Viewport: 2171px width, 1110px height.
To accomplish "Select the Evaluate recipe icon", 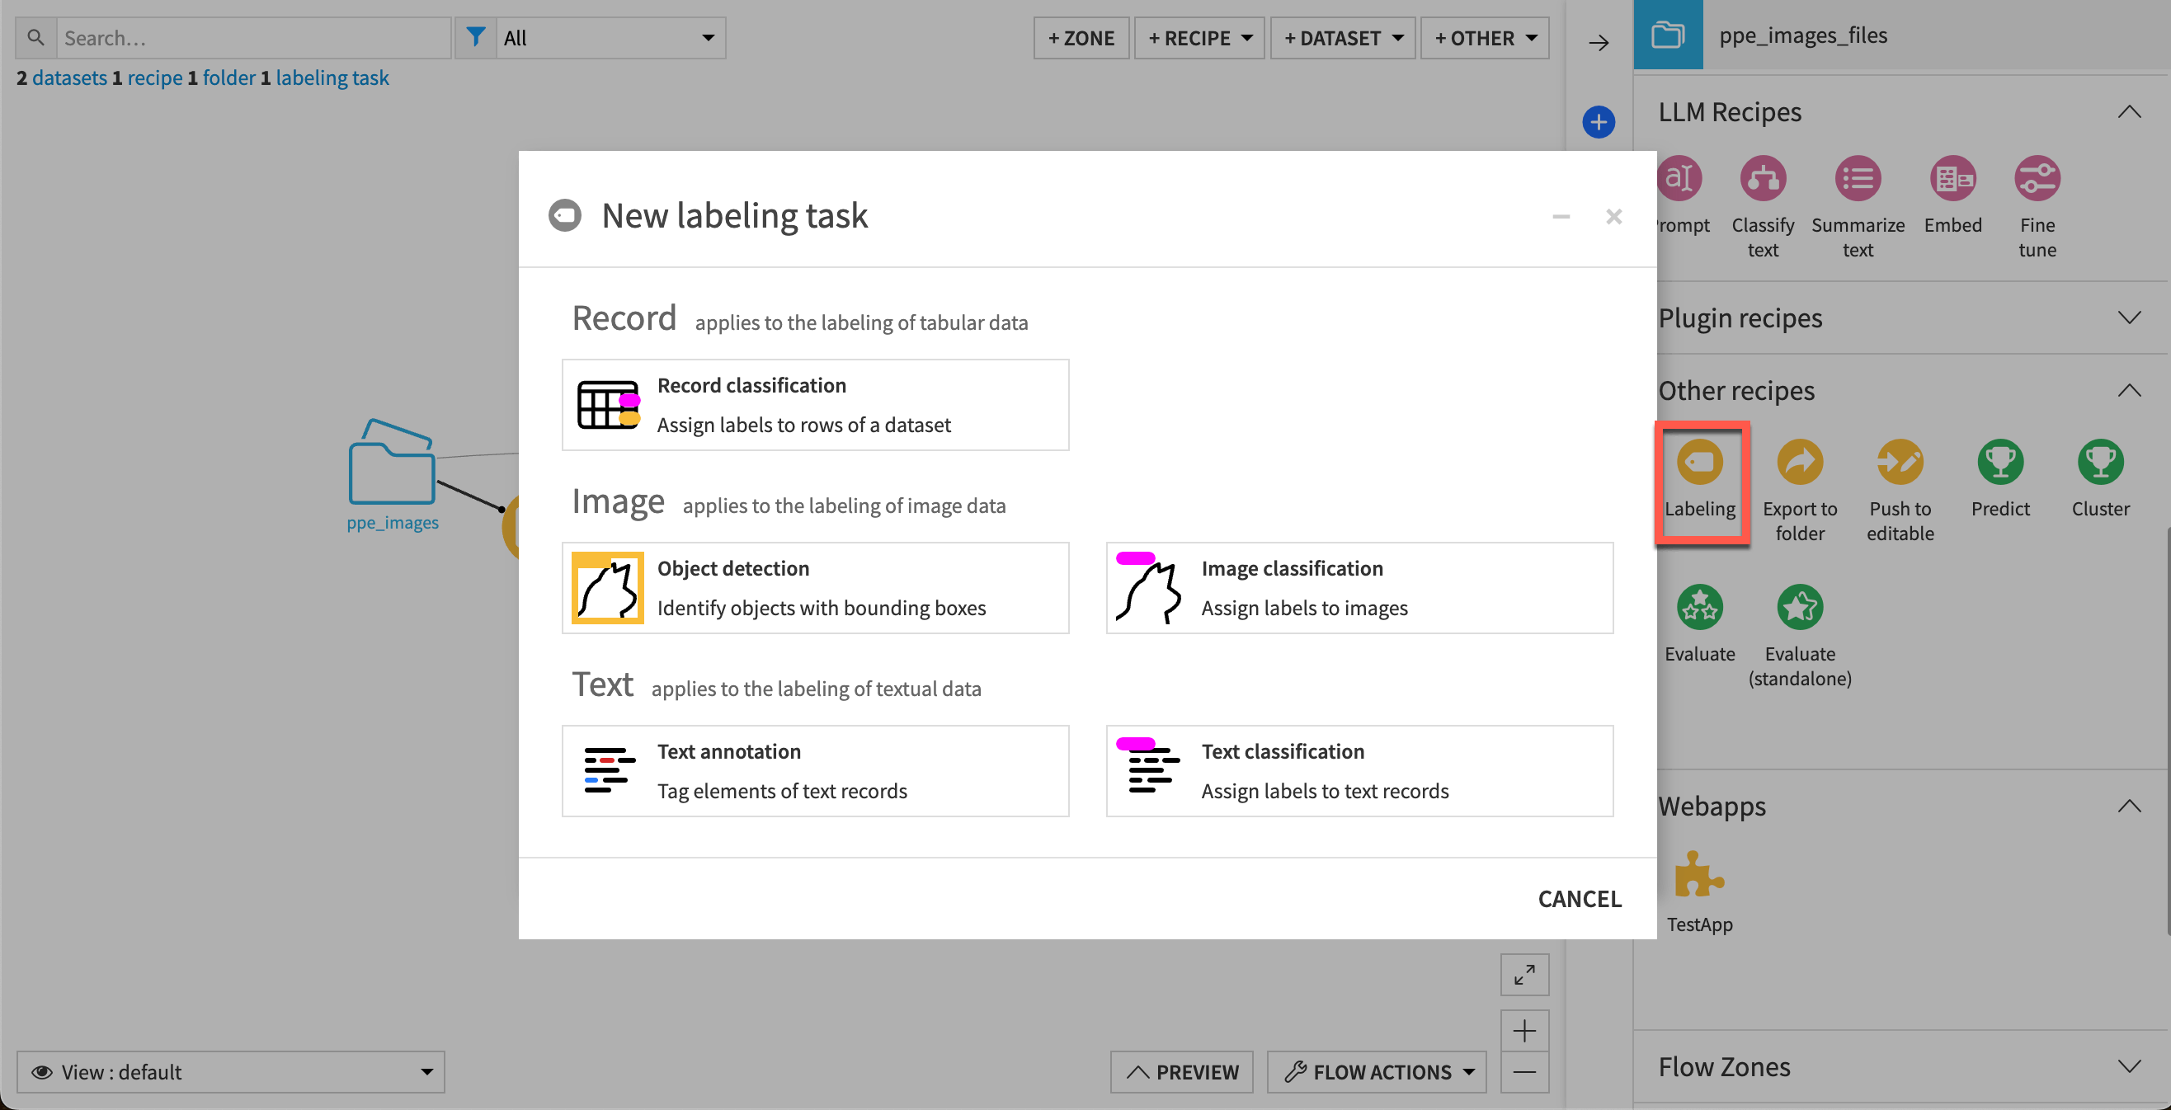I will pos(1700,609).
